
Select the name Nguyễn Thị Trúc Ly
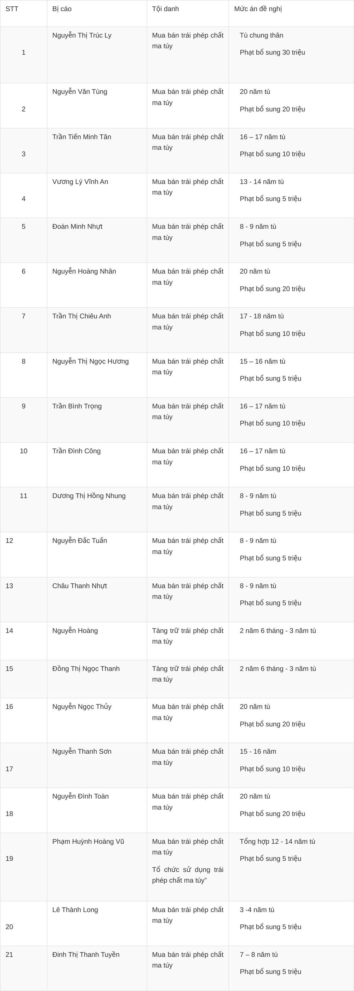tap(82, 35)
